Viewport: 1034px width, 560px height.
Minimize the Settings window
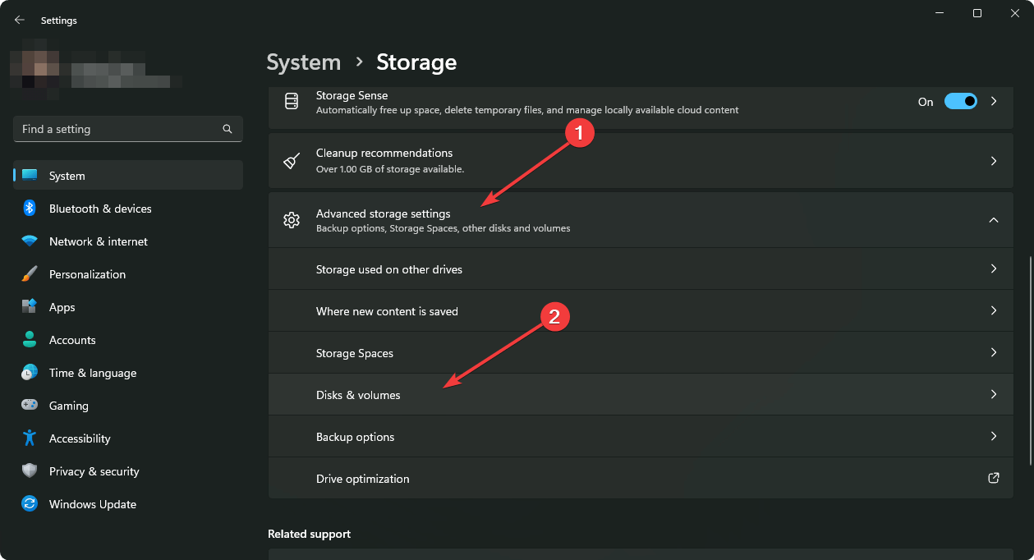(x=939, y=13)
